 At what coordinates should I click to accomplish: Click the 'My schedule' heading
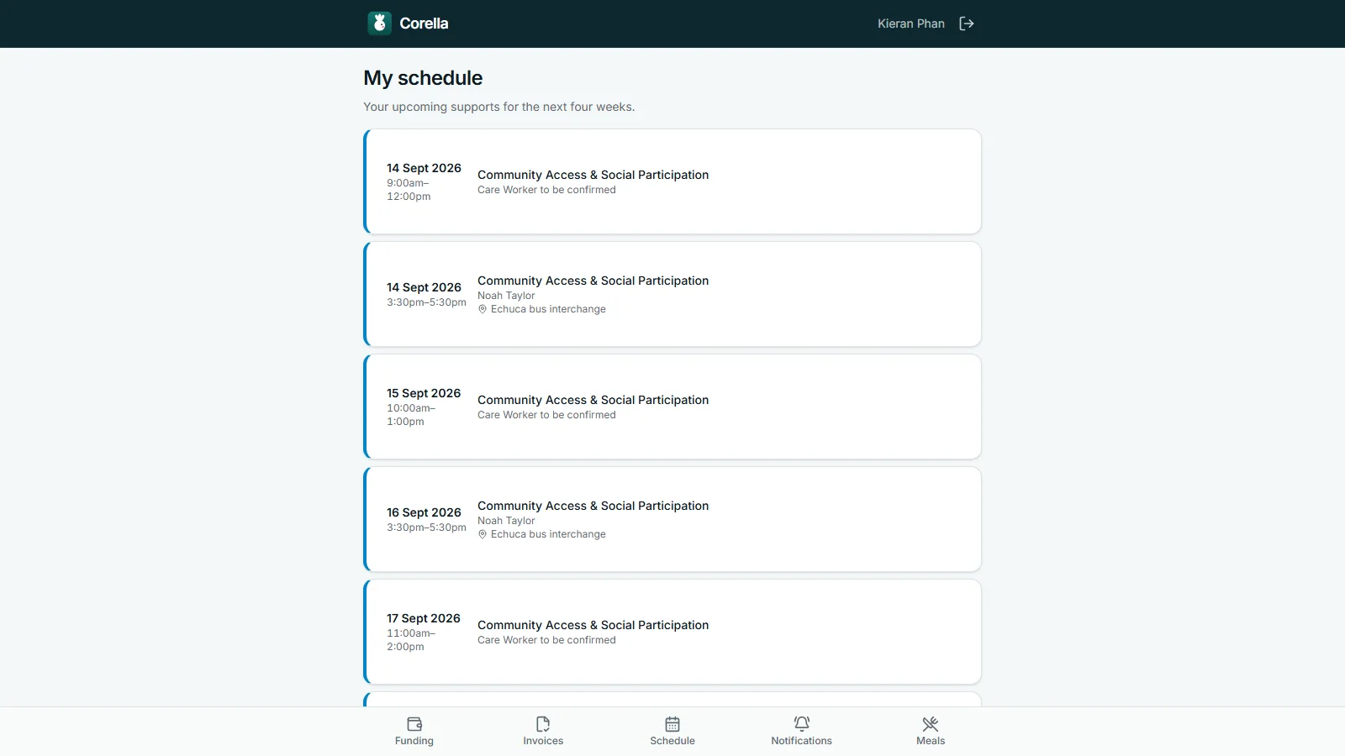(x=423, y=78)
